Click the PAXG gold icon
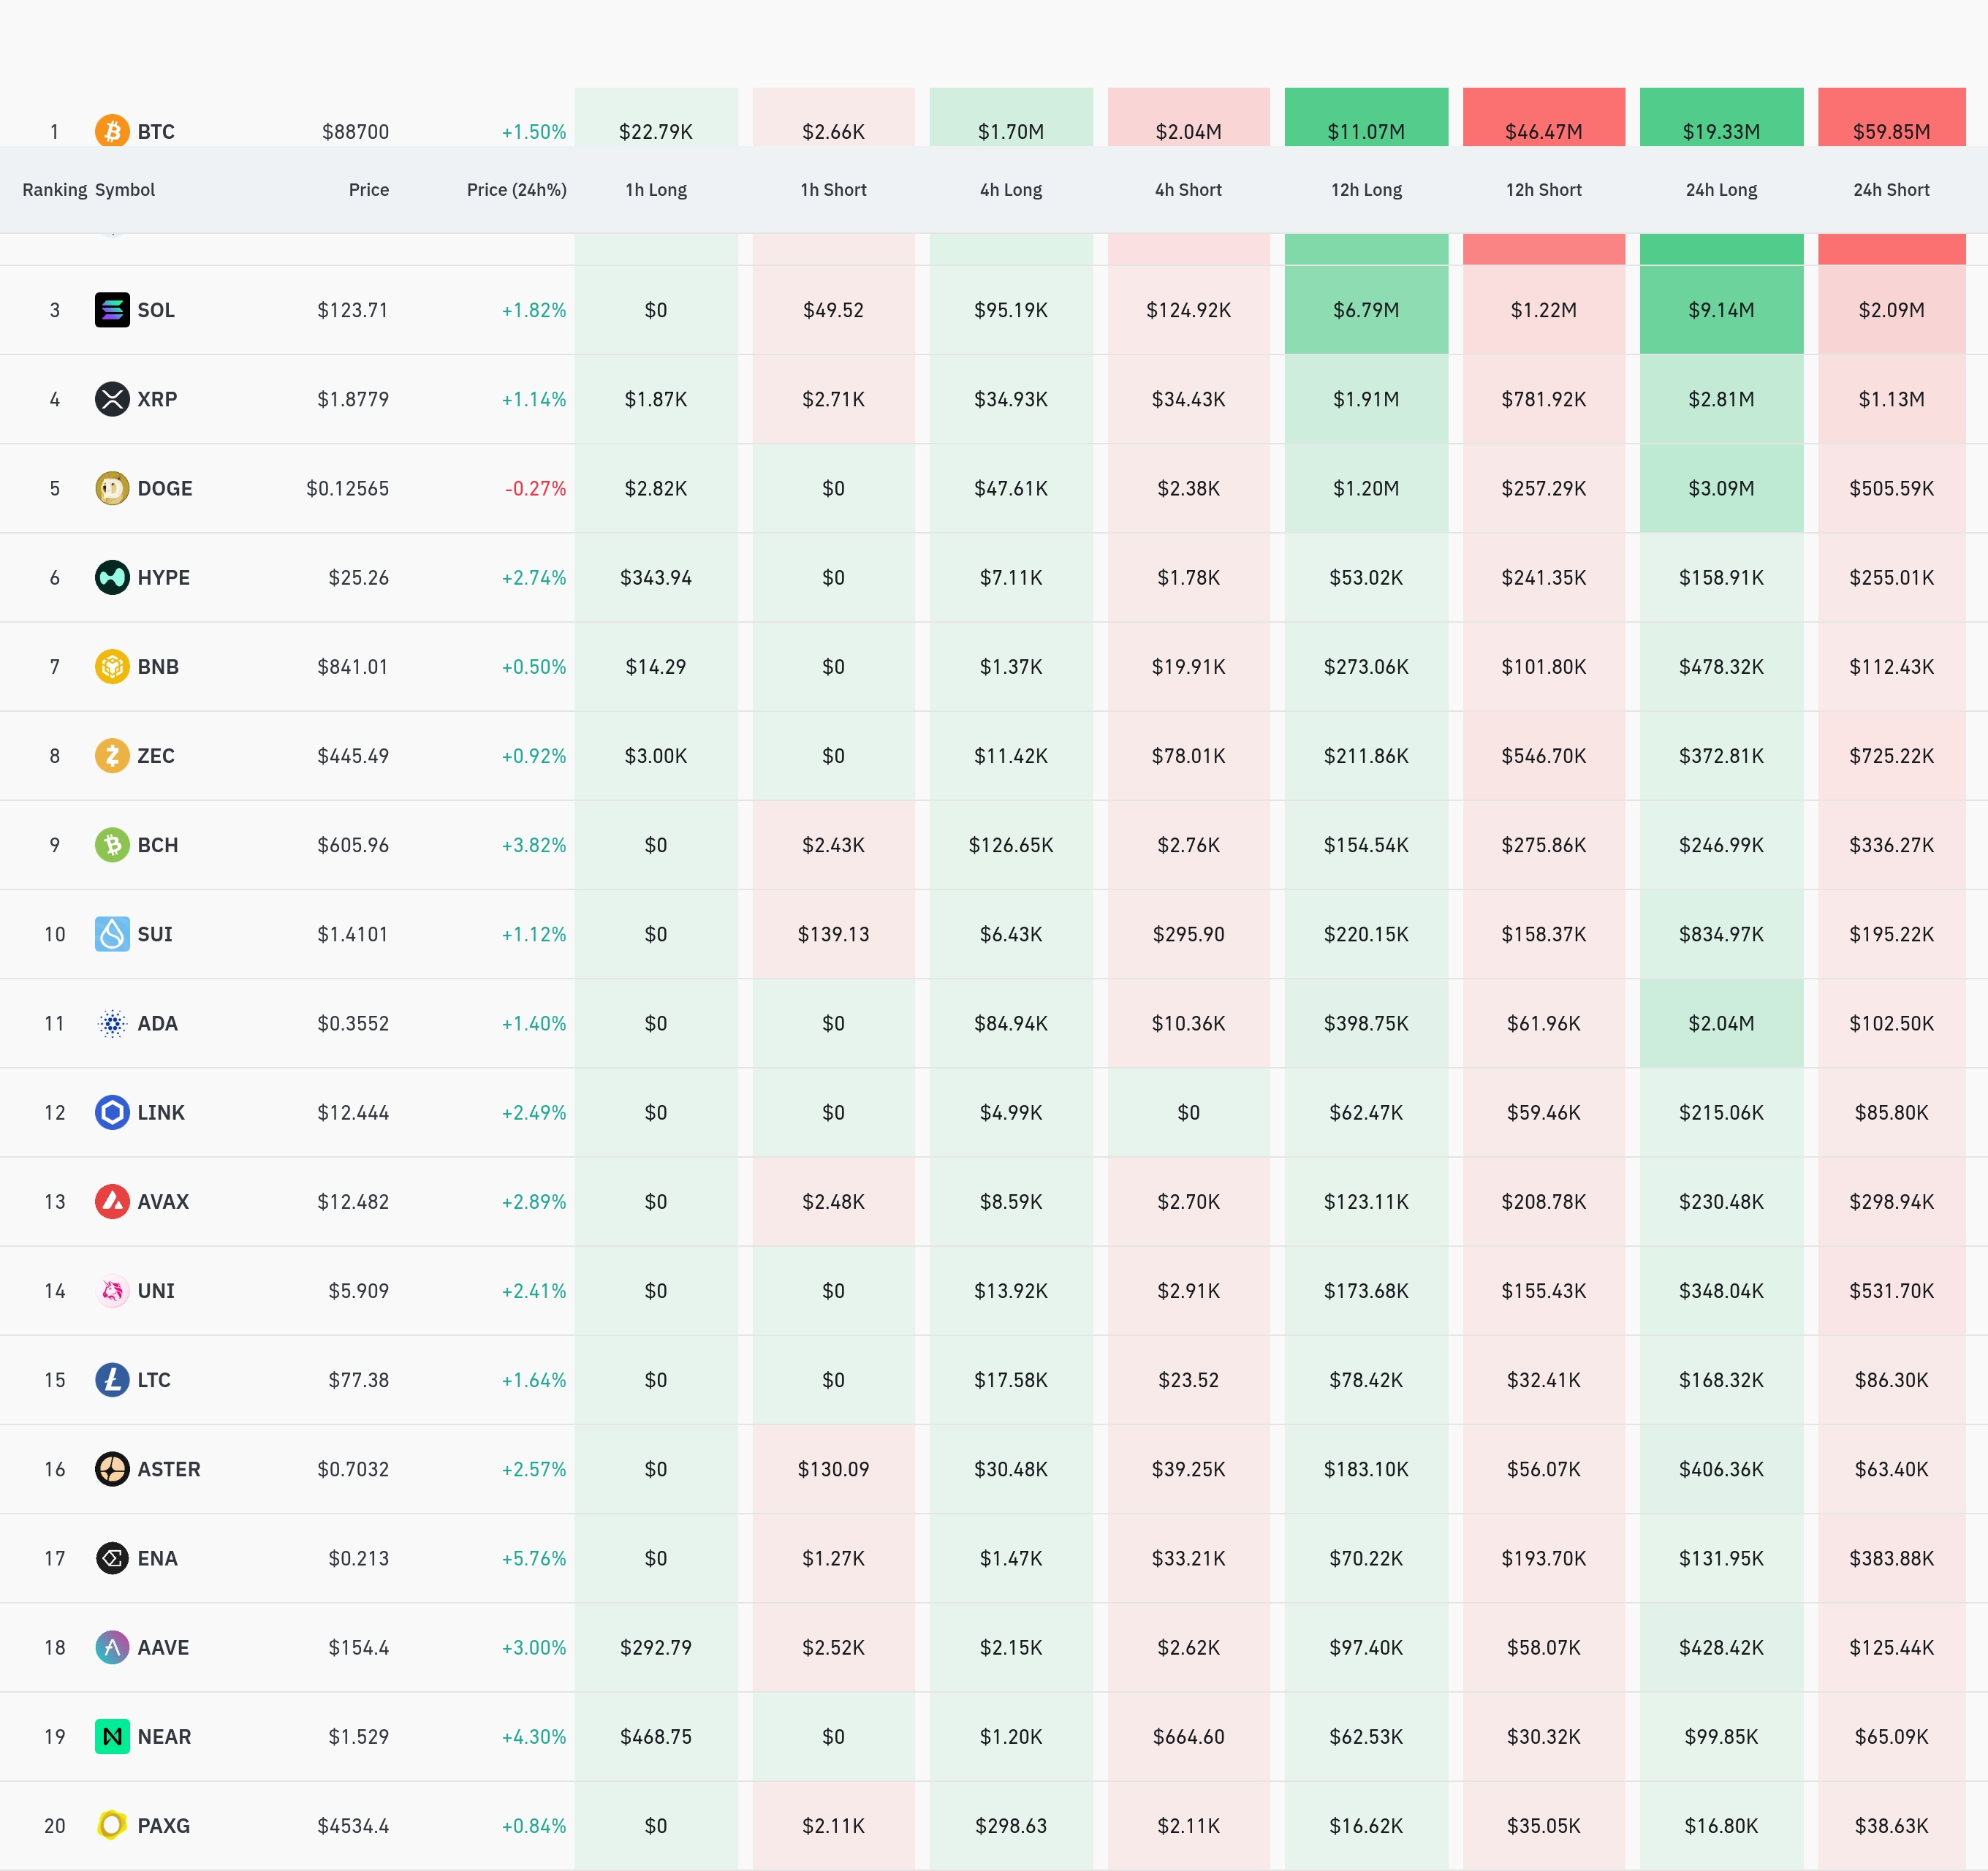The height and width of the screenshot is (1871, 1988). click(112, 1825)
